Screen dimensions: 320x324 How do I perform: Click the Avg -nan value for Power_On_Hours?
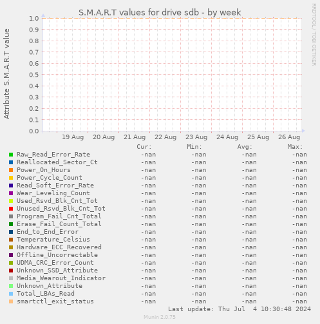tap(249, 170)
